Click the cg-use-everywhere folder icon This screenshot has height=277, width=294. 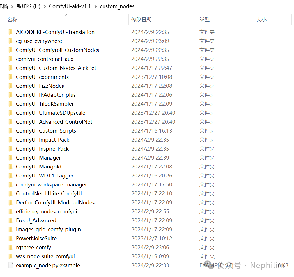point(11,41)
